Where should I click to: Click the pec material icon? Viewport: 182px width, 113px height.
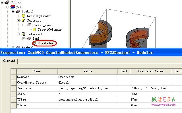tap(13, 7)
